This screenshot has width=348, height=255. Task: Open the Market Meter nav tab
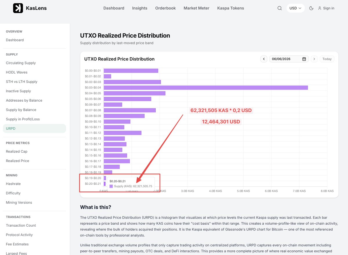pyautogui.click(x=196, y=8)
